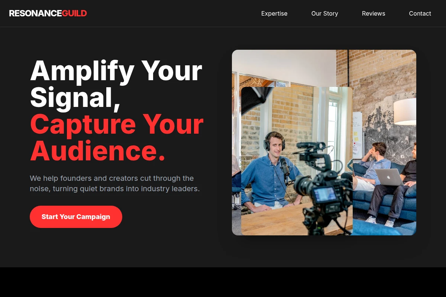Go to the Our Story page
The height and width of the screenshot is (297, 446).
coord(325,13)
